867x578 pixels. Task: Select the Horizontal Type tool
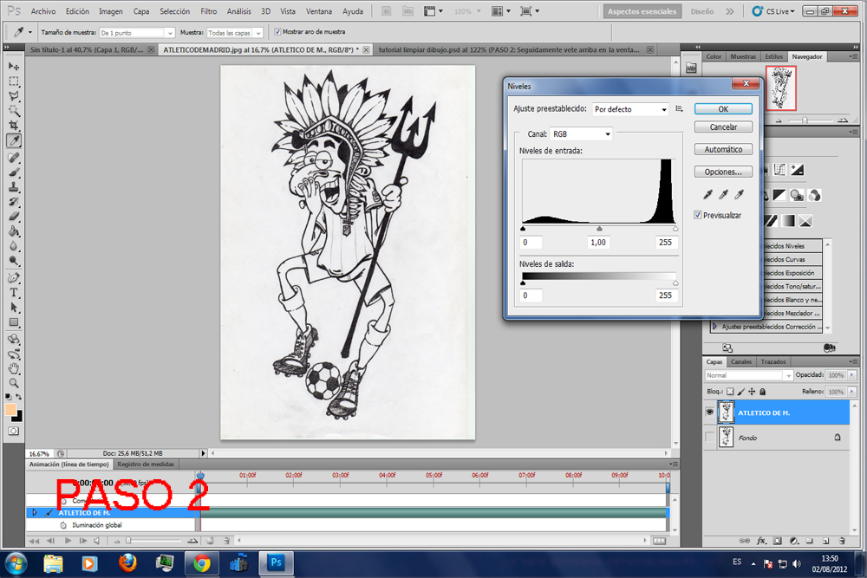(x=14, y=293)
